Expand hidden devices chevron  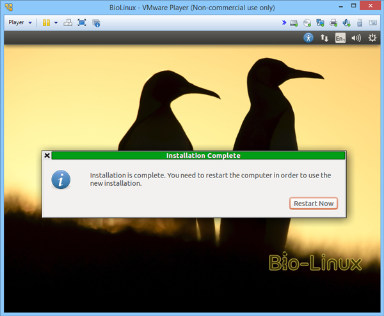point(284,23)
